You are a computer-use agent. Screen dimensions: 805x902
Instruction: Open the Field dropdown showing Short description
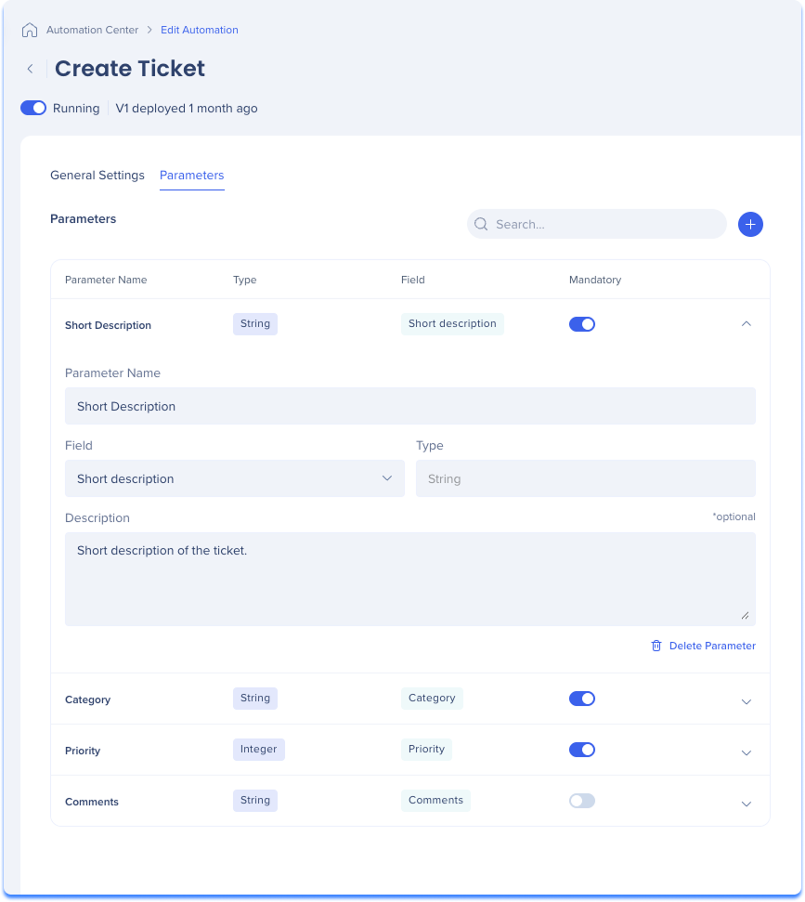tap(235, 478)
